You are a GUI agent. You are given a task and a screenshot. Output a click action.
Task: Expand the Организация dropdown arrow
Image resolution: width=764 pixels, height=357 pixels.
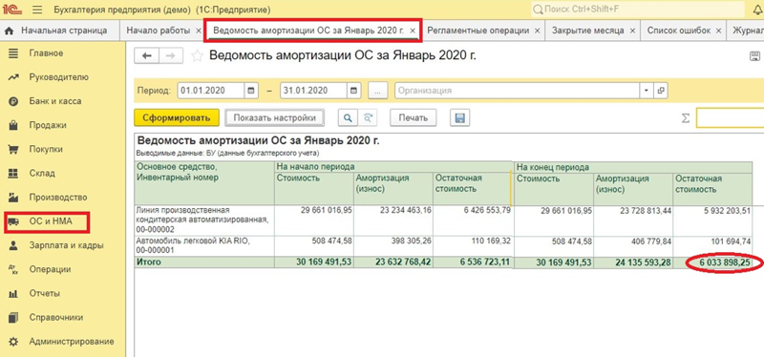click(x=647, y=91)
